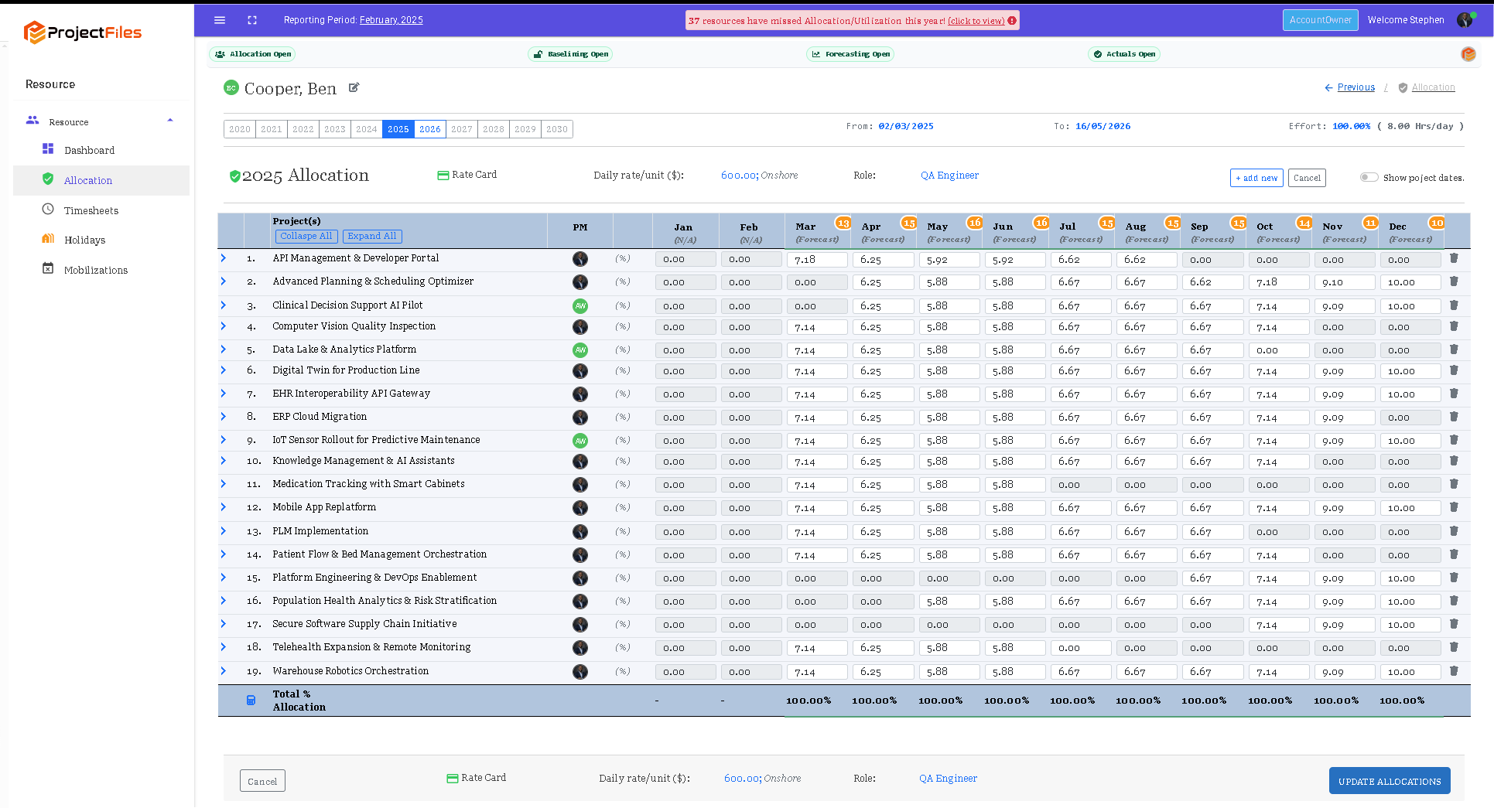
Task: Toggle Show project dates switch
Action: pyautogui.click(x=1369, y=177)
